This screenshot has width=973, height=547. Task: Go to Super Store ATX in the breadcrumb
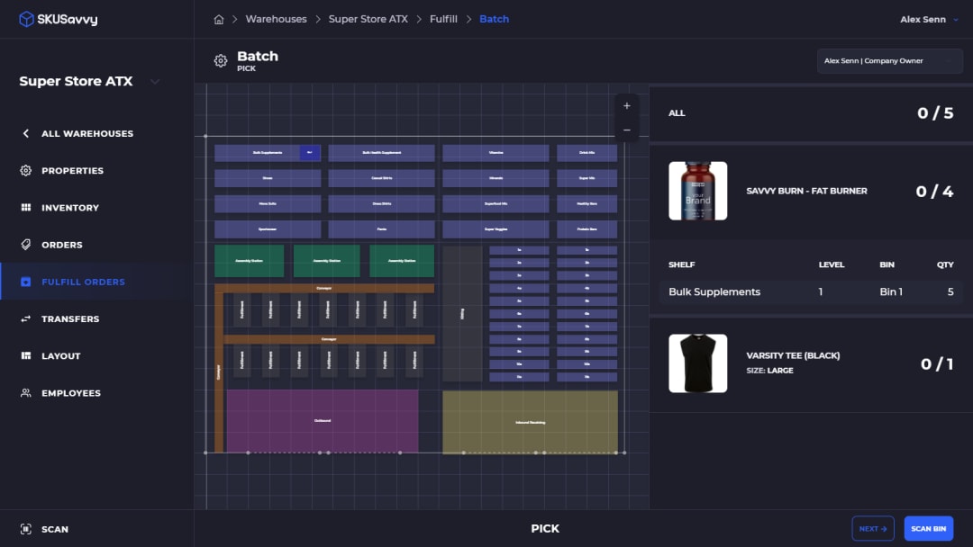(x=368, y=19)
